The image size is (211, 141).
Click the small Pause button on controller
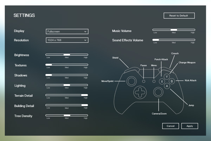pos(143,81)
